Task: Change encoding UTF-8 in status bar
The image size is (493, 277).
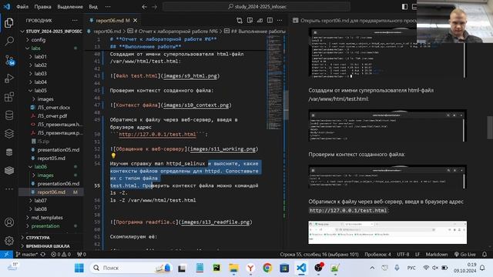Action: [403, 255]
